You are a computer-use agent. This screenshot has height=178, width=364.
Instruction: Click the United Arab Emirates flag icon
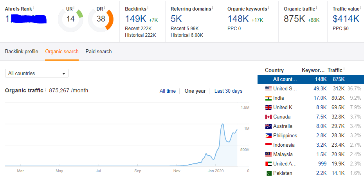(268, 164)
